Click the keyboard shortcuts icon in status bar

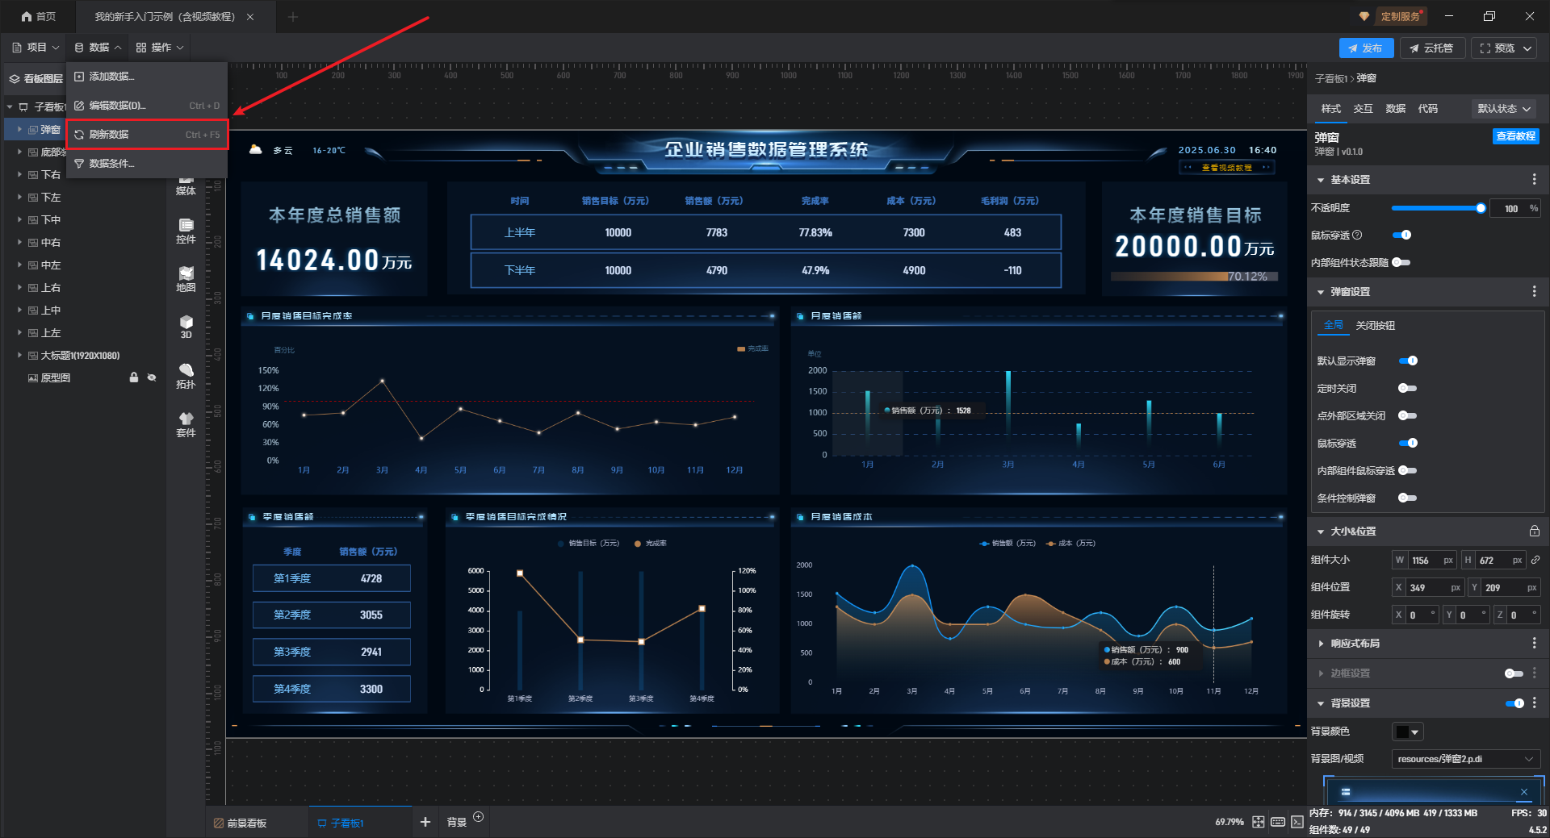pyautogui.click(x=1278, y=822)
